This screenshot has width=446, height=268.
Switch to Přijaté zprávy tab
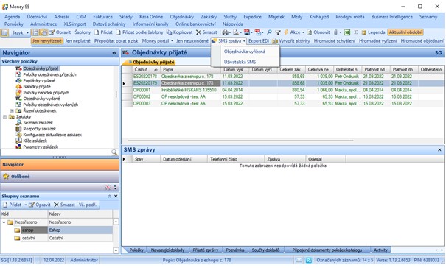(x=206, y=250)
